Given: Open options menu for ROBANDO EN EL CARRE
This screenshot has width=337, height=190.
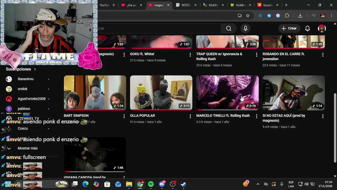Looking at the screenshot, I should coord(323,55).
